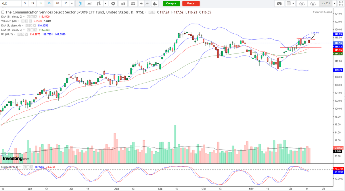
Task: Open Bollinger Bands settings gear
Action: click(x=23, y=34)
